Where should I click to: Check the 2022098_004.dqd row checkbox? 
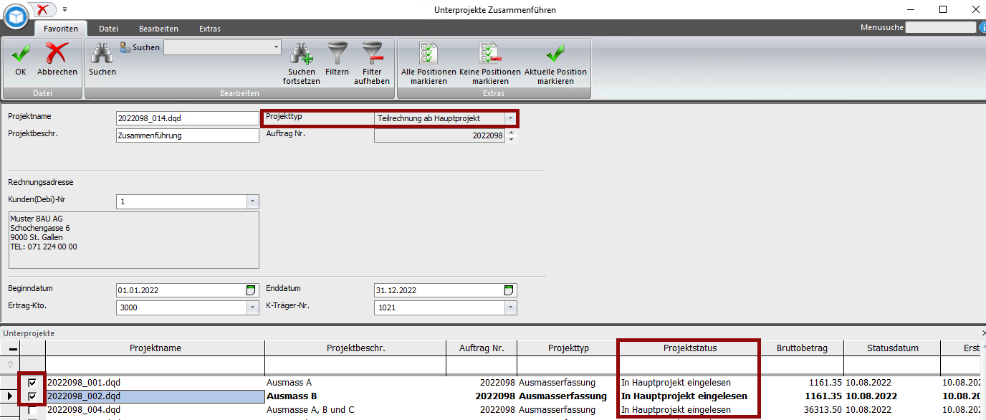(32, 410)
